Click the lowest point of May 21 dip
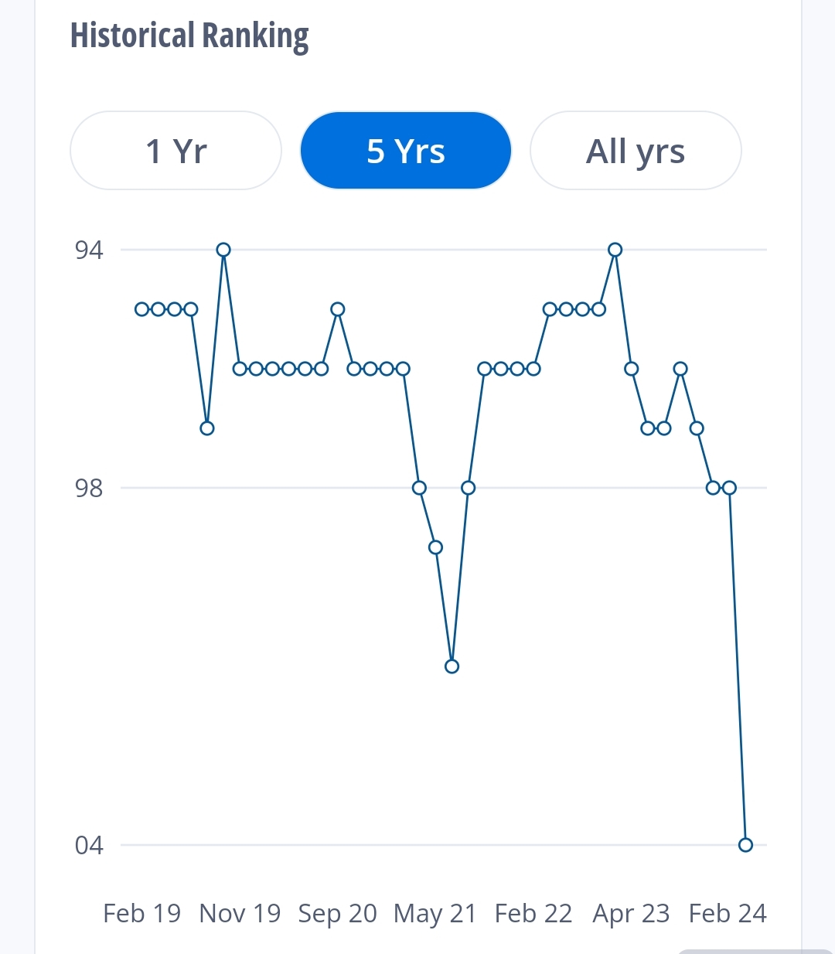The height and width of the screenshot is (954, 835). click(x=452, y=666)
